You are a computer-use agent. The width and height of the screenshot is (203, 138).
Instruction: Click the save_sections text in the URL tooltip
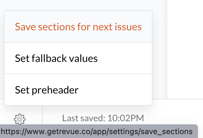click(166, 132)
